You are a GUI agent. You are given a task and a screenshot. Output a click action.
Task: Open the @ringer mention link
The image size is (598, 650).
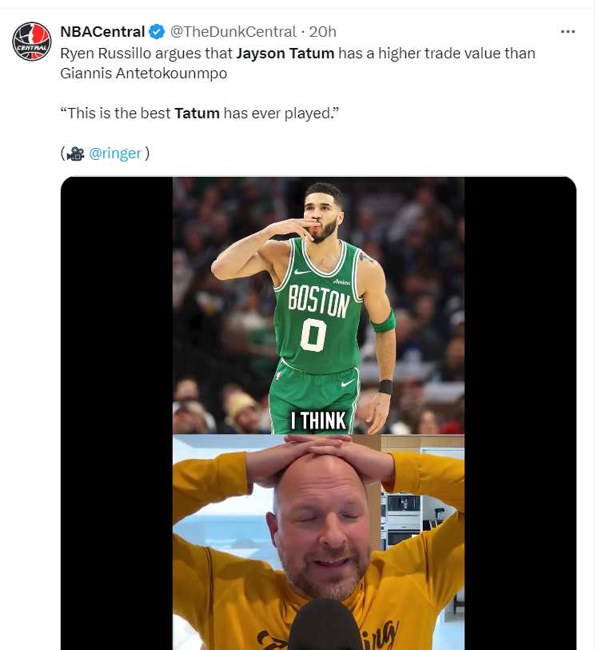coord(114,154)
